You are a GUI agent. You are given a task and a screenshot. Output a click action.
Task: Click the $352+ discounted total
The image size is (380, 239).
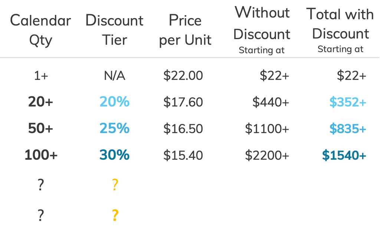tap(348, 102)
